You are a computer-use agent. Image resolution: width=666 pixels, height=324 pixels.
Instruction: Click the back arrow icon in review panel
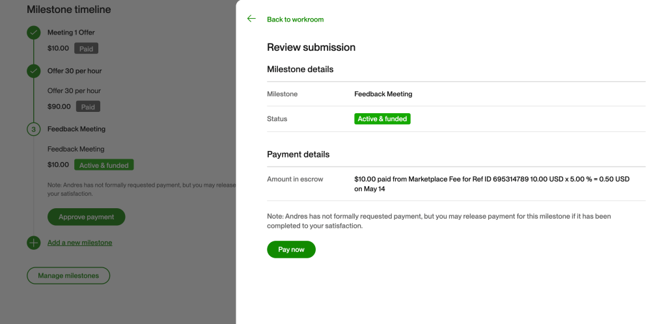coord(251,19)
